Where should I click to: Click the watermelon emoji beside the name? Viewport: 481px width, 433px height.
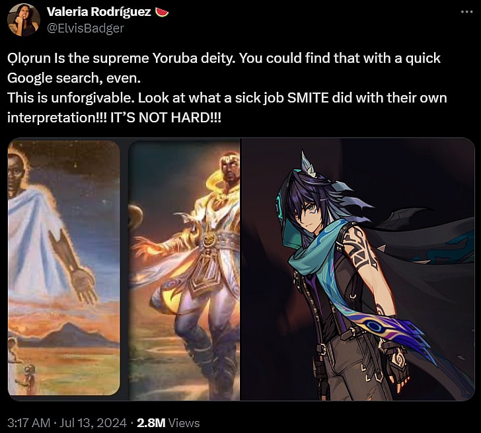162,12
